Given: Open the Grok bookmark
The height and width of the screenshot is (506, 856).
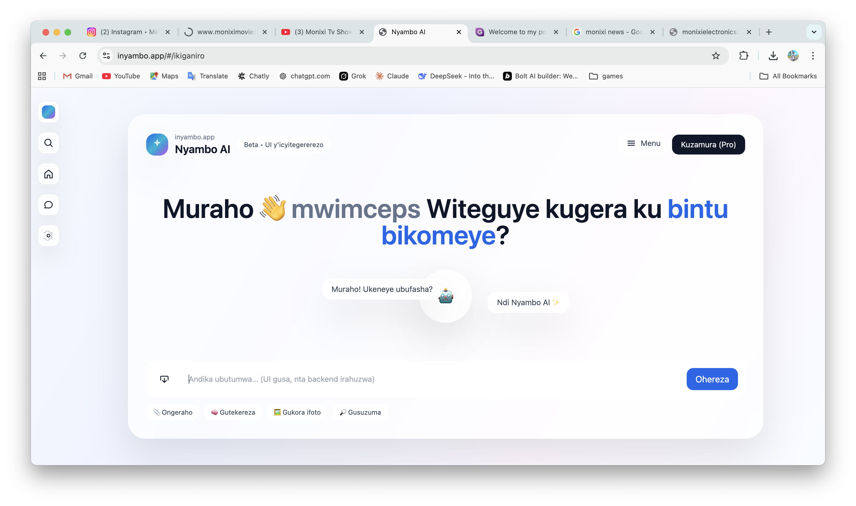Looking at the screenshot, I should click(x=352, y=76).
